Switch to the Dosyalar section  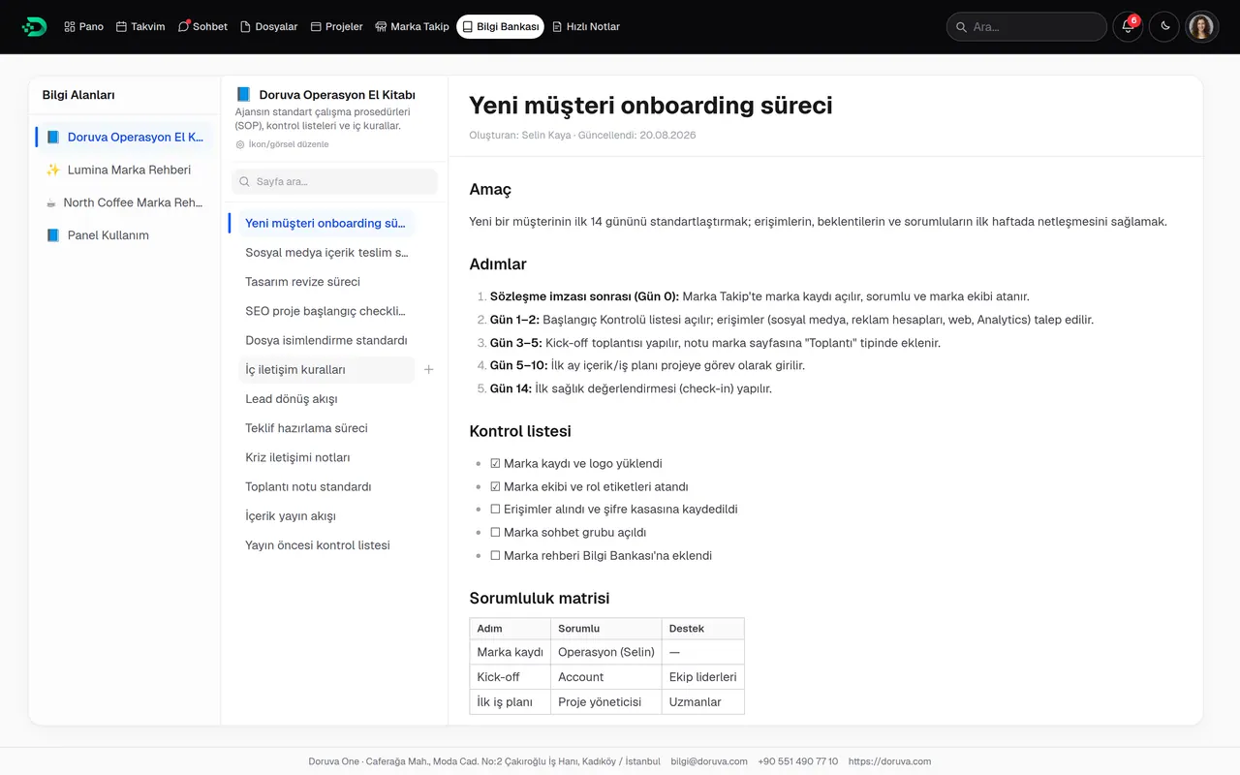268,27
